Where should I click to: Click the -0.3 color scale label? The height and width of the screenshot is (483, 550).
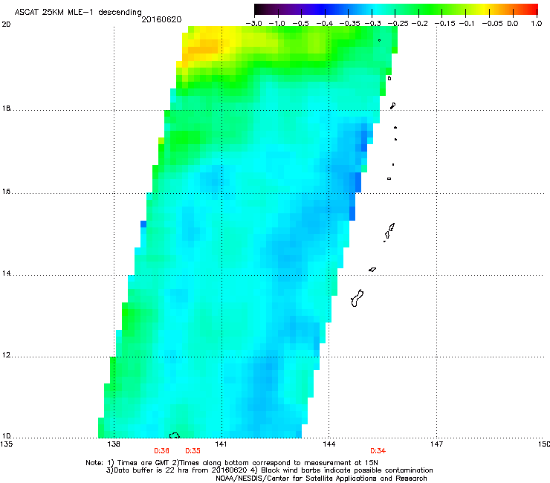coord(373,24)
